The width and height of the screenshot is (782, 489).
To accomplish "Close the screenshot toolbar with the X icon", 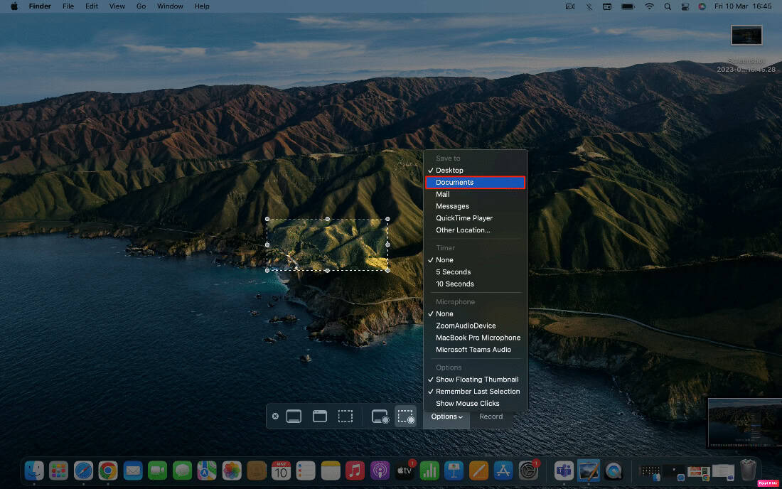I will [275, 417].
